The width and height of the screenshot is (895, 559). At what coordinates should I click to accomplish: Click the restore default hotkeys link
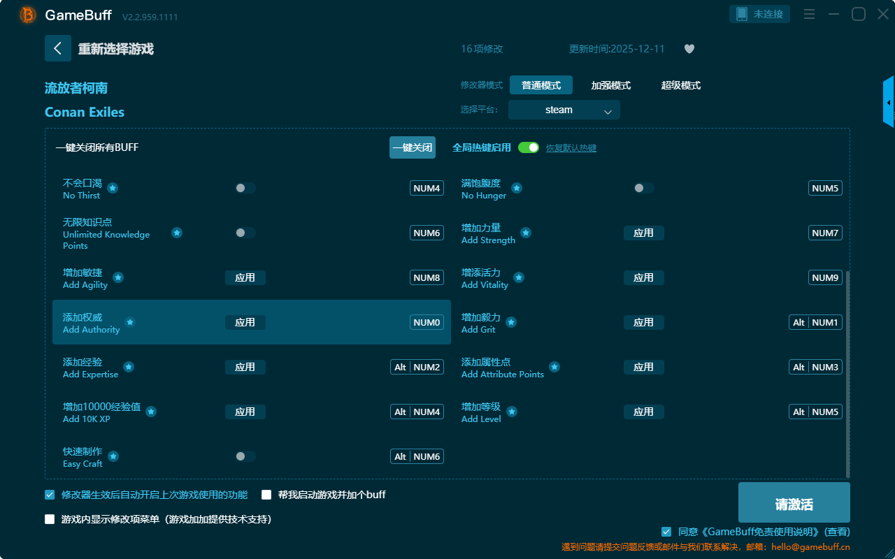pos(571,148)
